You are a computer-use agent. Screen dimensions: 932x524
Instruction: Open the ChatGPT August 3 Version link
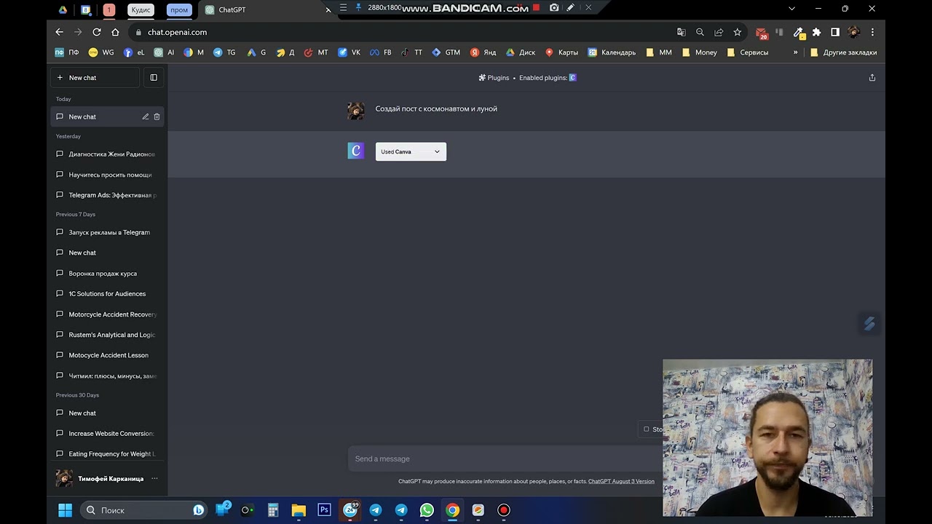[621, 481]
